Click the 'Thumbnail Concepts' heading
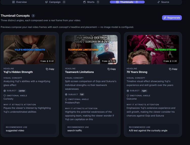The width and height of the screenshot is (190, 145). 15,16
